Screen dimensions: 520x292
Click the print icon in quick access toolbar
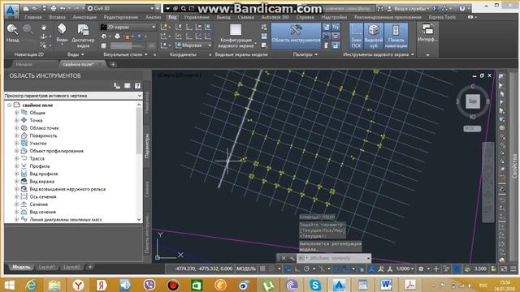pyautogui.click(x=53, y=8)
